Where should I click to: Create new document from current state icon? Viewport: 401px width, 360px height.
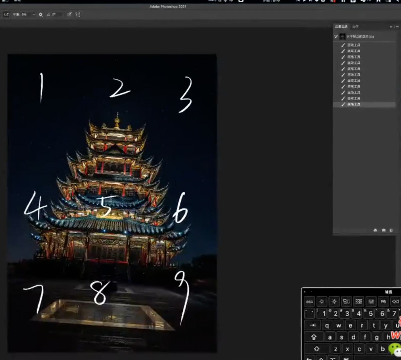click(375, 230)
